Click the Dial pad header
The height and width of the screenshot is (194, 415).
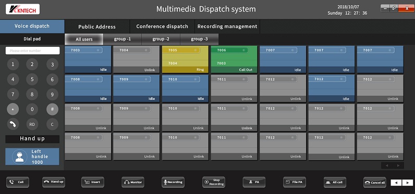32,39
